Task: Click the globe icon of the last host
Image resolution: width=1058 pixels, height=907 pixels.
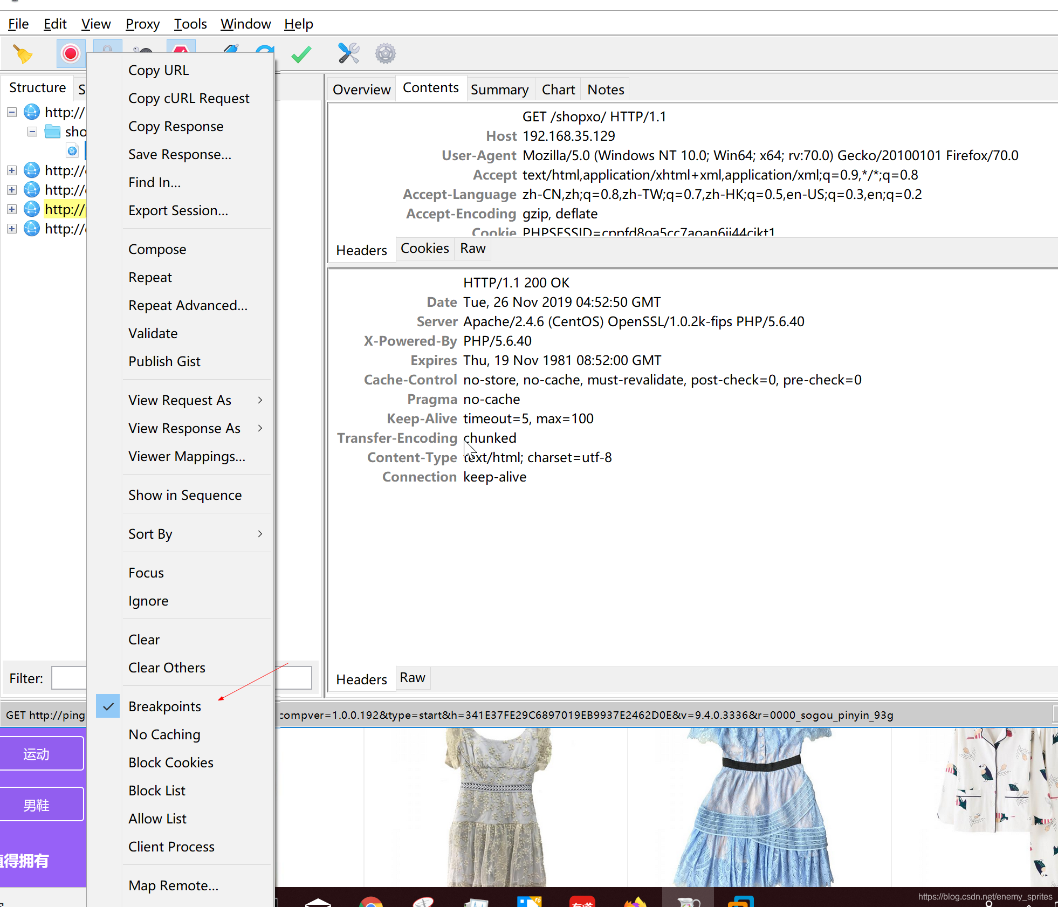Action: point(32,229)
